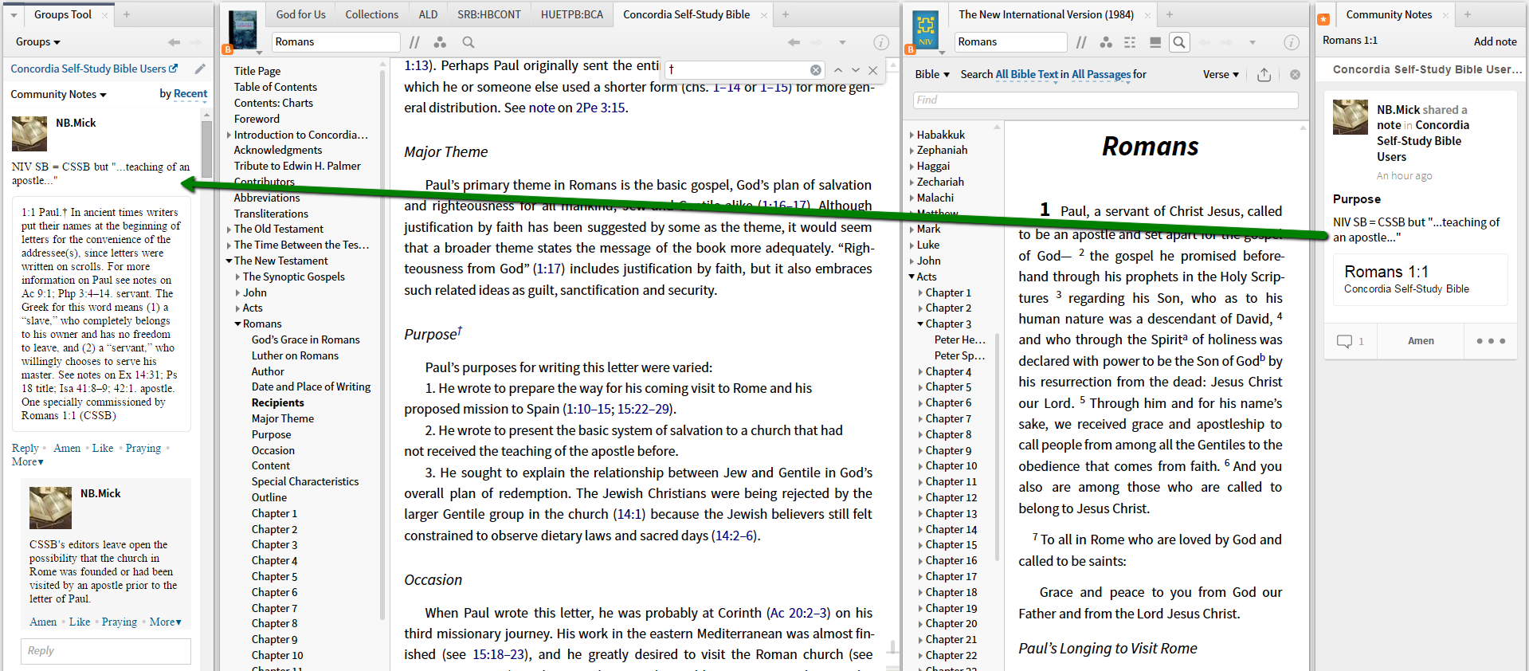Expand The Synoptic Gospels in contents tree

[x=237, y=277]
